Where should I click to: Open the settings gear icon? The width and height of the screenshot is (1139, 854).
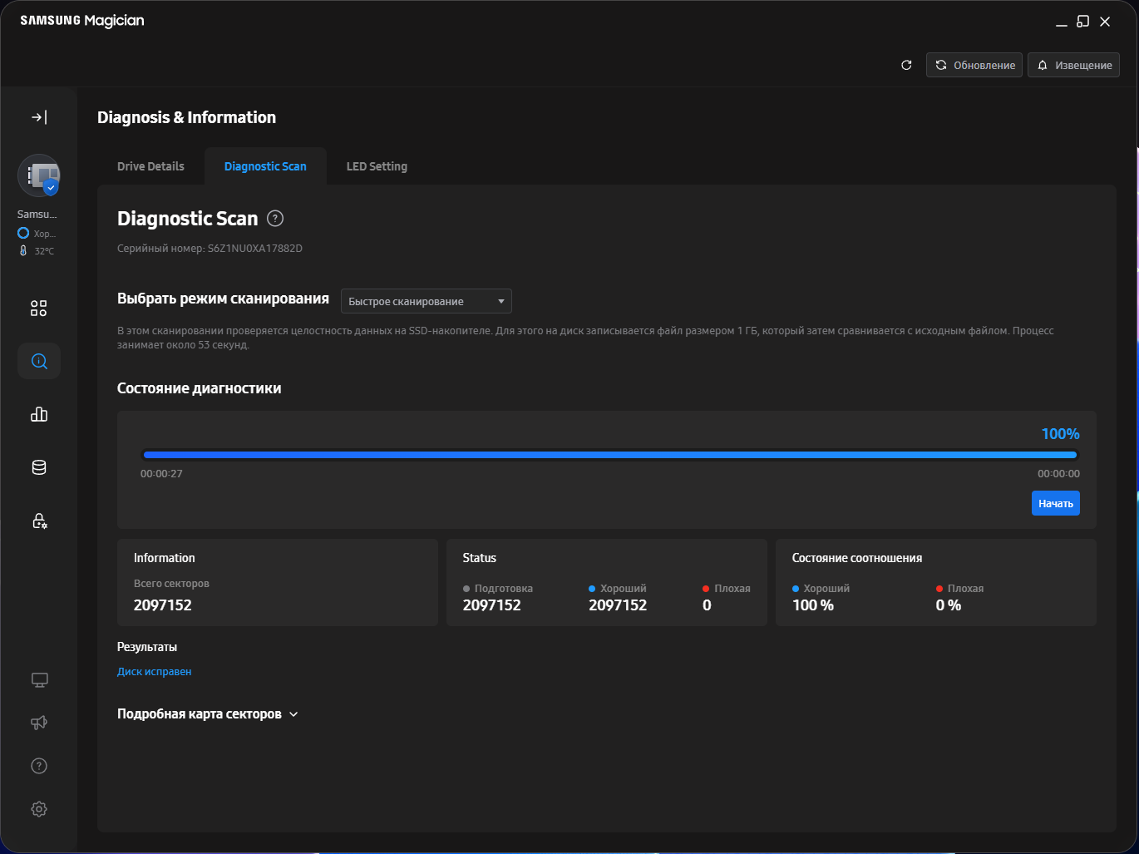click(x=39, y=809)
